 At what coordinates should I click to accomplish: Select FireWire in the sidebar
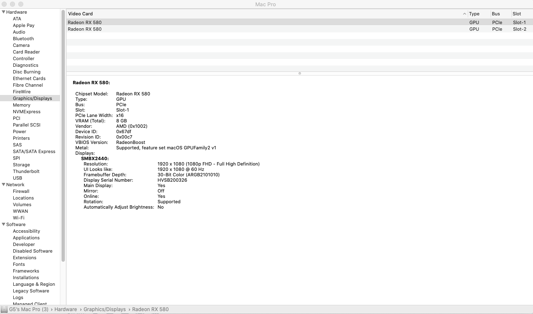[22, 92]
